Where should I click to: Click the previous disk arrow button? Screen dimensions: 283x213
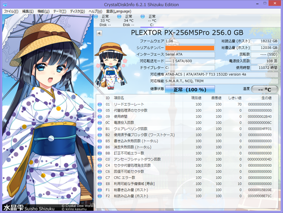[x=99, y=33]
